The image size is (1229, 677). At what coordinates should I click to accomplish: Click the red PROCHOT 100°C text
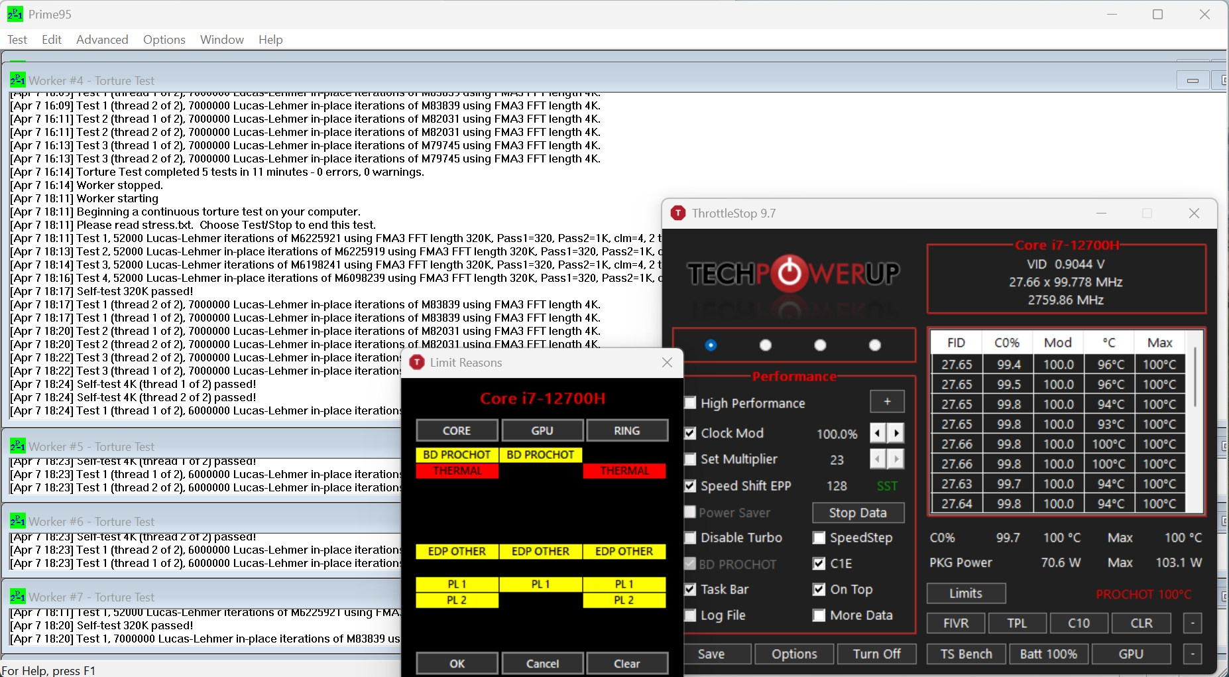1143,594
